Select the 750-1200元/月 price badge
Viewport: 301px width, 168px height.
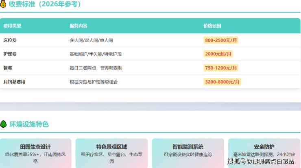pyautogui.click(x=221, y=68)
